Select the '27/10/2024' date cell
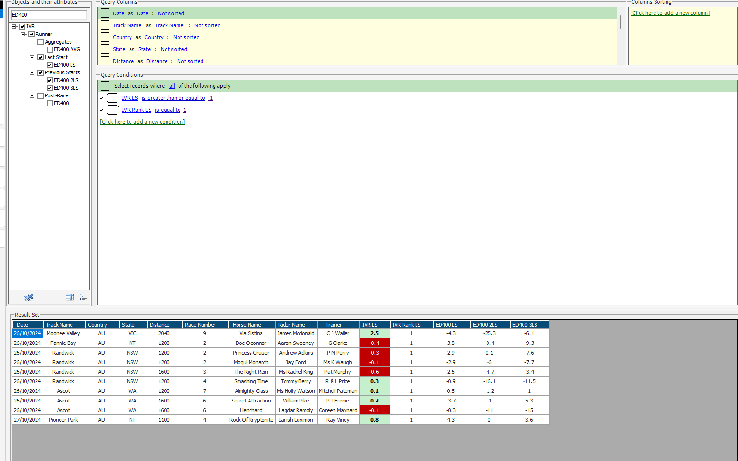This screenshot has width=738, height=461. (x=27, y=420)
